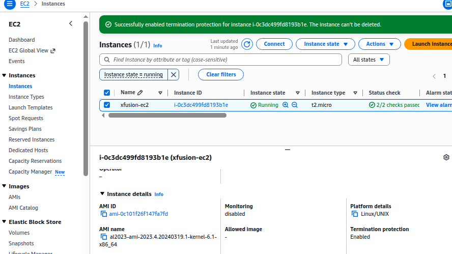Screen dimensions: 452x254
Task: Open the All states filter dropdown
Action: pos(369,60)
